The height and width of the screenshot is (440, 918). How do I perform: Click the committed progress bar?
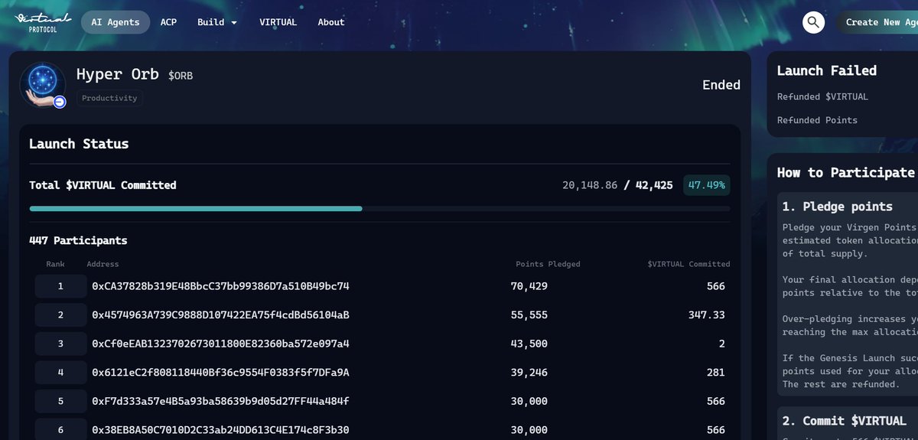pyautogui.click(x=379, y=208)
